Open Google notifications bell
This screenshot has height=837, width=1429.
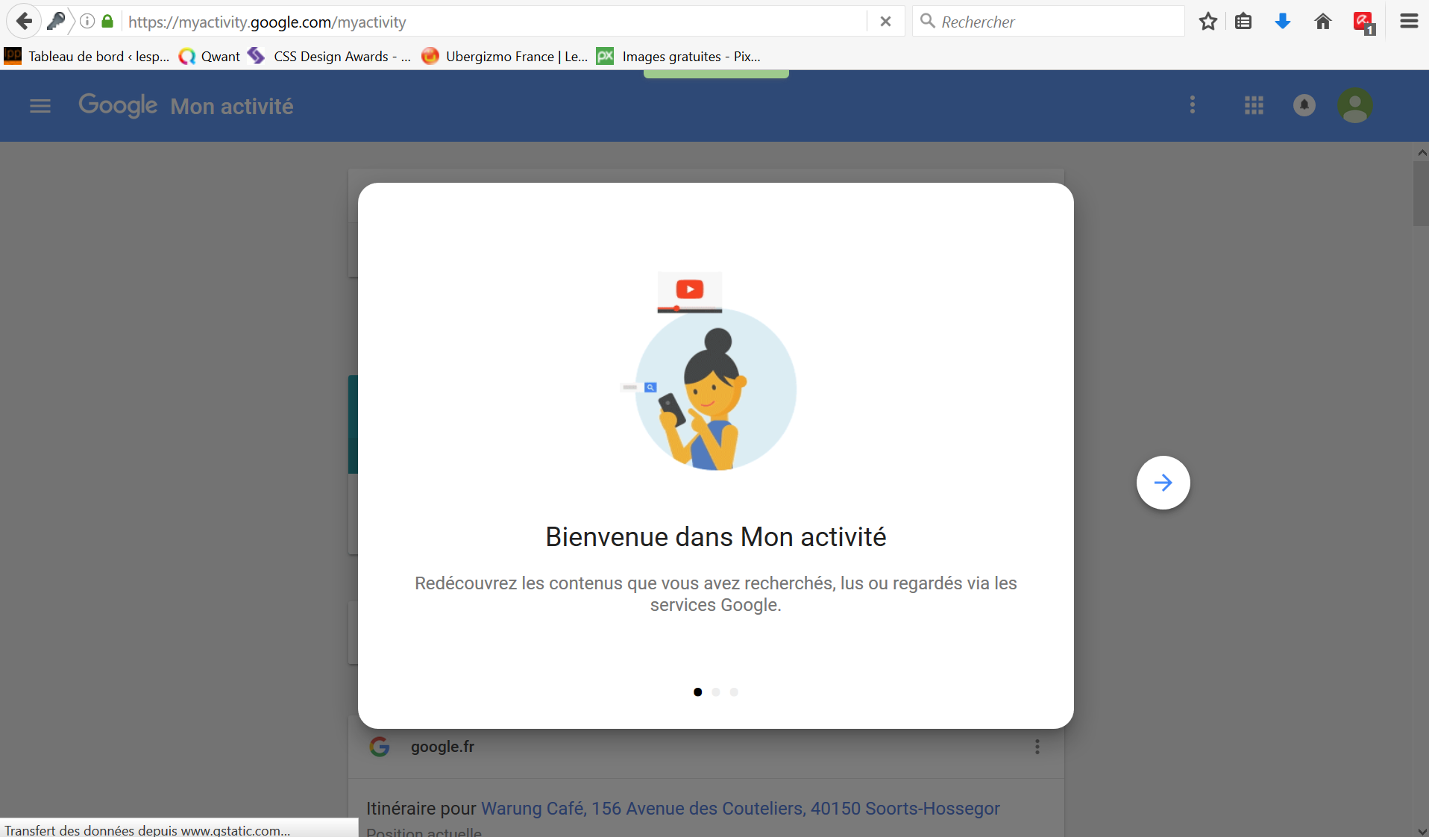tap(1304, 105)
